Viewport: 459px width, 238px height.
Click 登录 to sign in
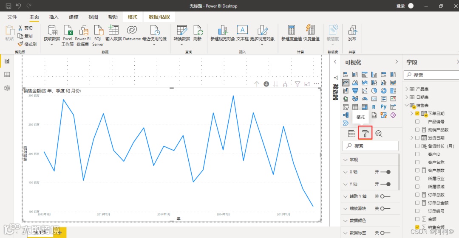pyautogui.click(x=400, y=6)
